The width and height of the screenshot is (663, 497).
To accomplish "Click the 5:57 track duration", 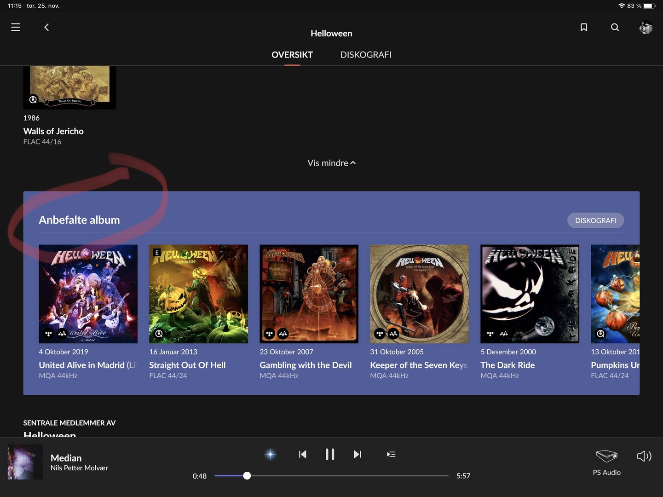I will pyautogui.click(x=463, y=476).
